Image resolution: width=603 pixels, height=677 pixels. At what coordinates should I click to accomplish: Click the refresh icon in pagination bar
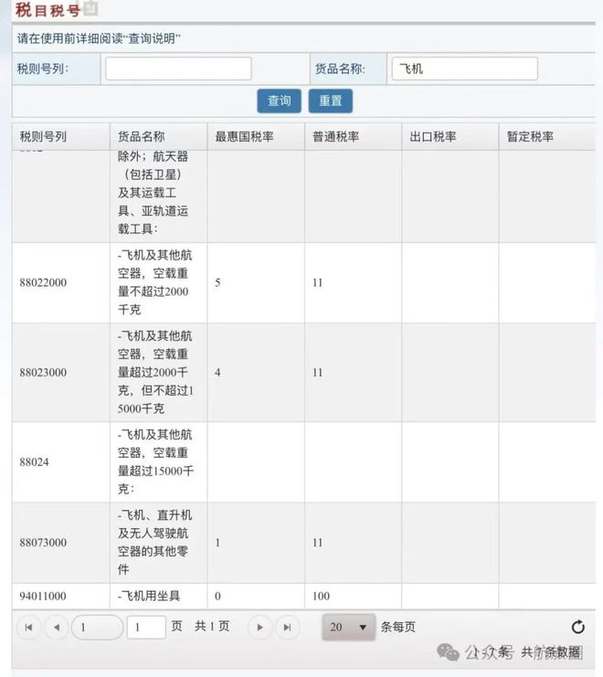(x=577, y=627)
